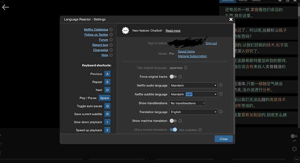Image resolution: width=300 pixels, height=163 pixels.
Task: Switch to the Saved tab
Action: tap(256, 0)
